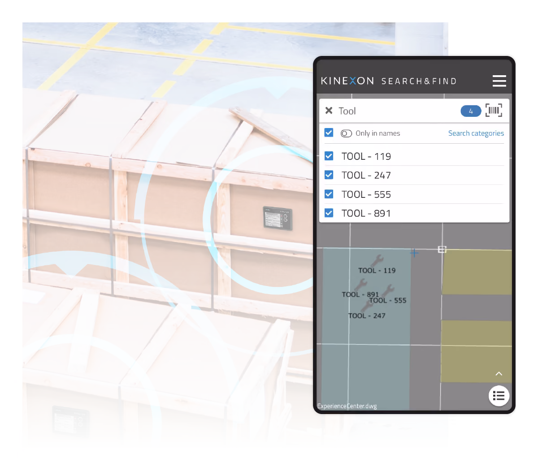Image resolution: width=538 pixels, height=470 pixels.
Task: Click the tracking device on the crate
Action: click(x=278, y=218)
